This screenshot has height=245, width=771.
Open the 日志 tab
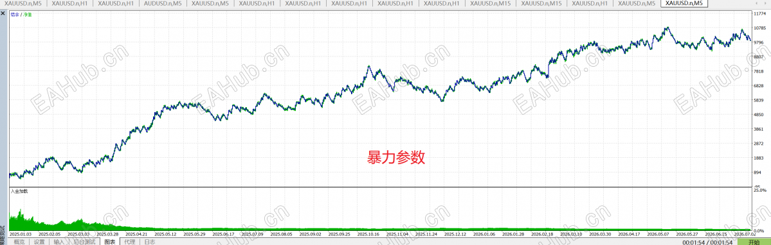(149, 242)
